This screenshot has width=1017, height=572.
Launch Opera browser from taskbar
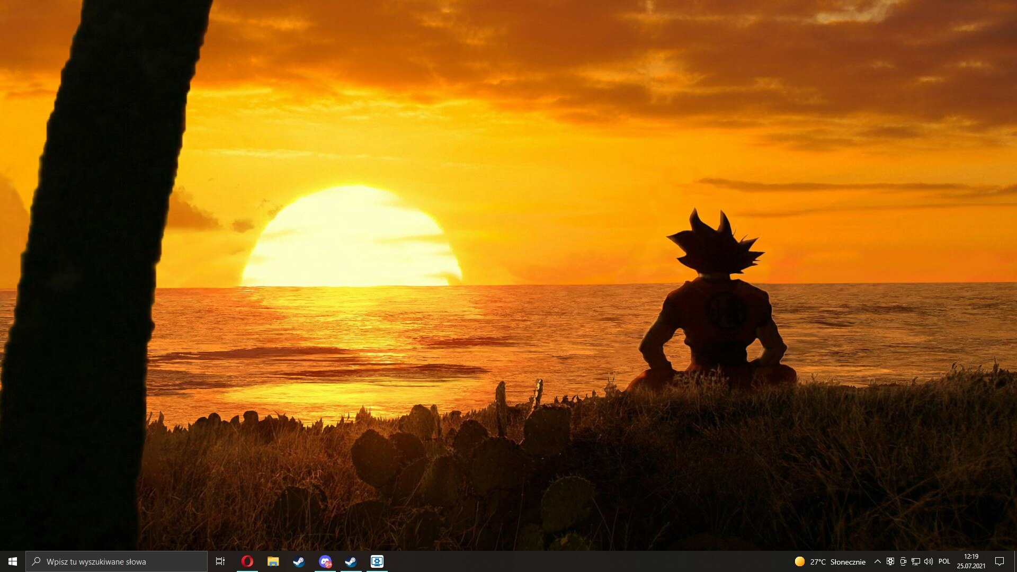click(x=247, y=561)
